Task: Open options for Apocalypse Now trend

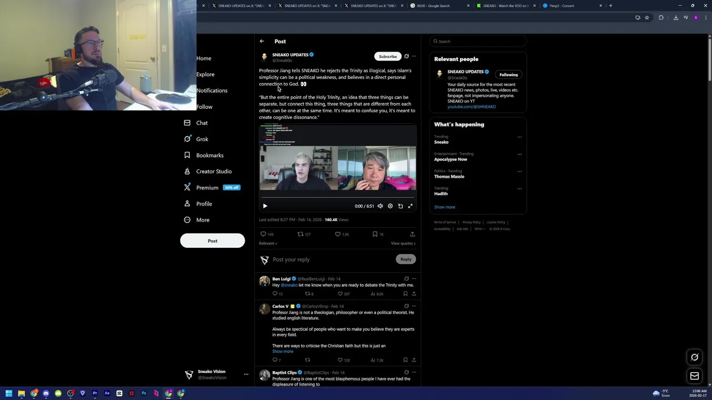Action: click(x=520, y=154)
